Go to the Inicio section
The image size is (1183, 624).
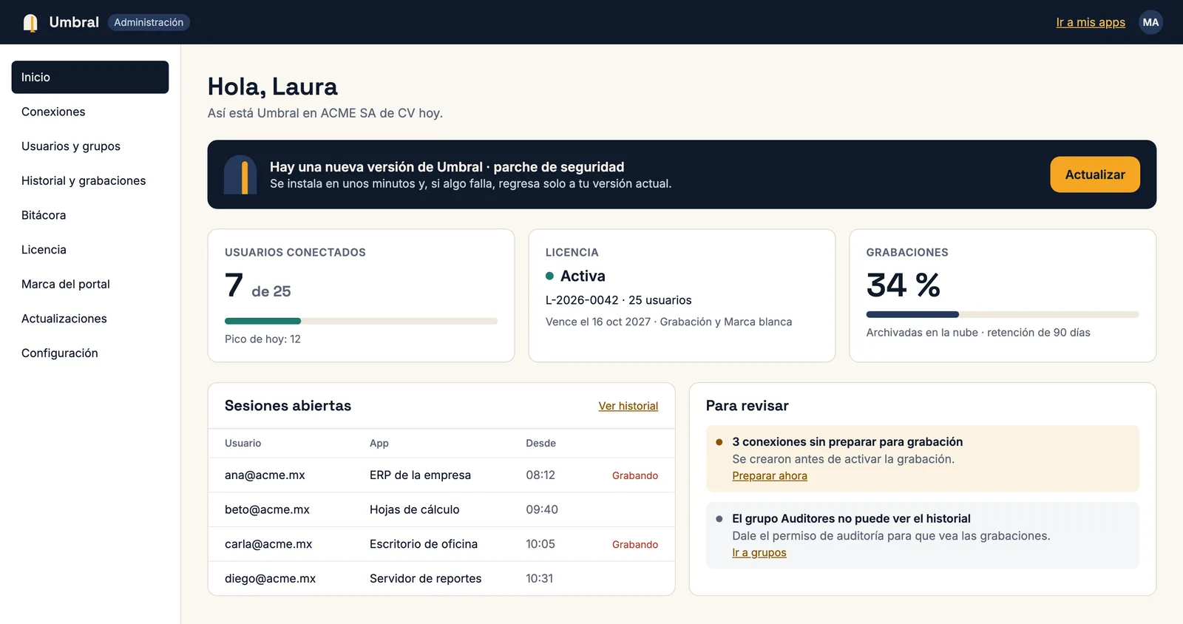[90, 77]
